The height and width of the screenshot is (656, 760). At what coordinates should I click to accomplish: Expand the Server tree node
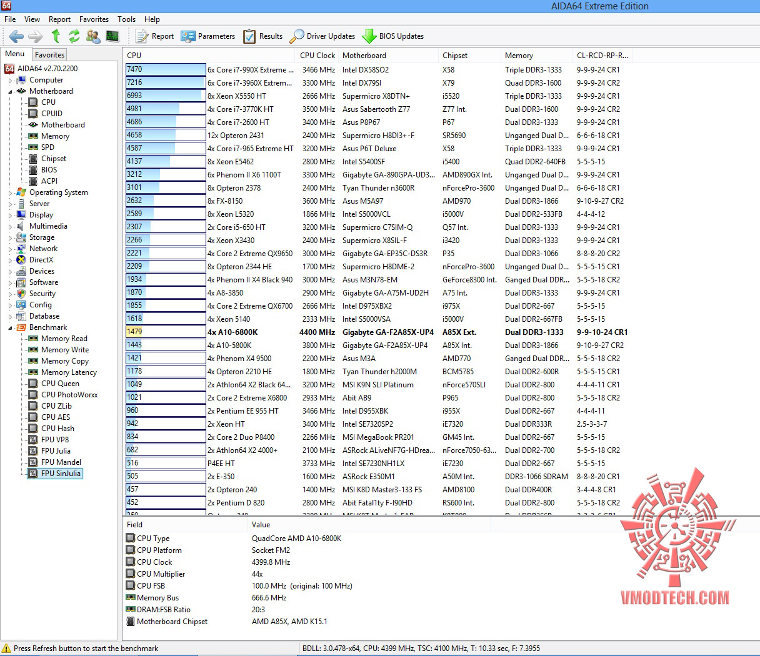pyautogui.click(x=10, y=204)
